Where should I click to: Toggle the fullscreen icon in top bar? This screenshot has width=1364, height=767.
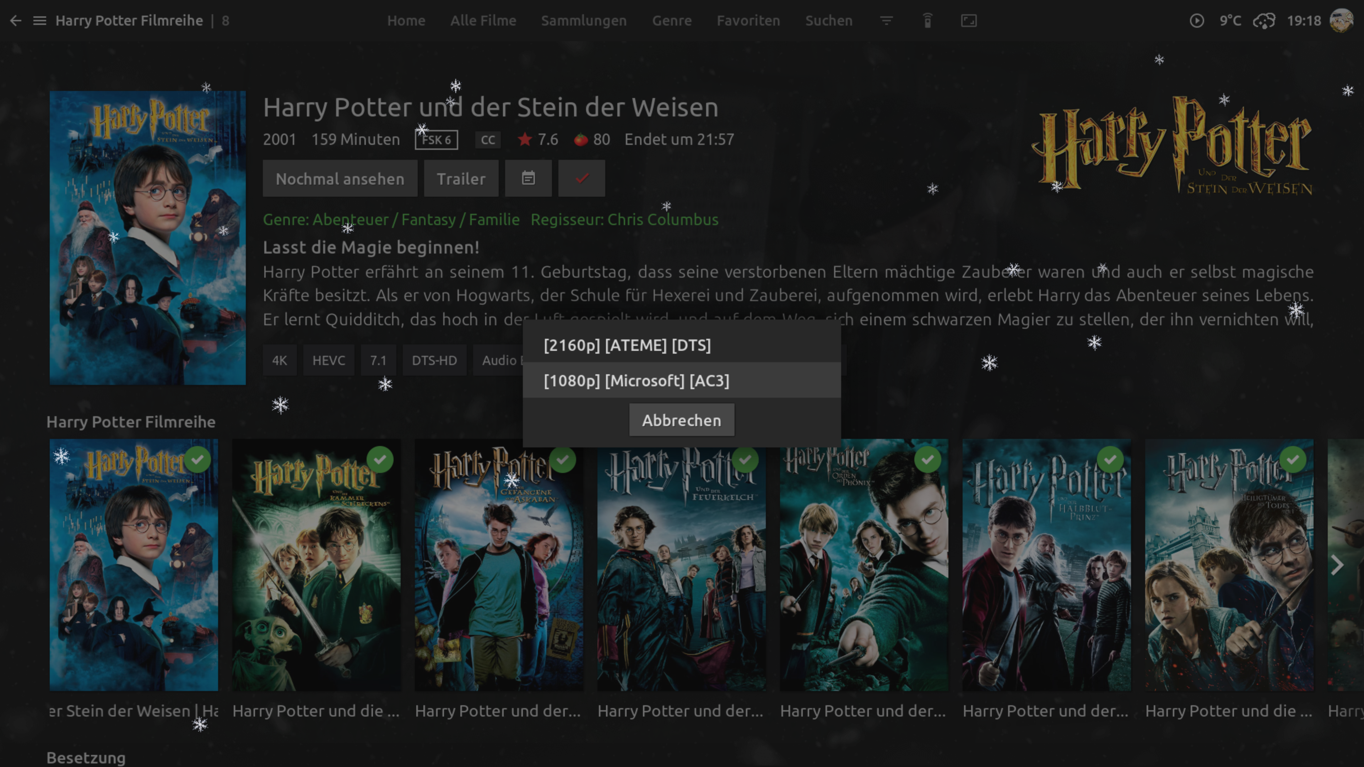coord(969,21)
